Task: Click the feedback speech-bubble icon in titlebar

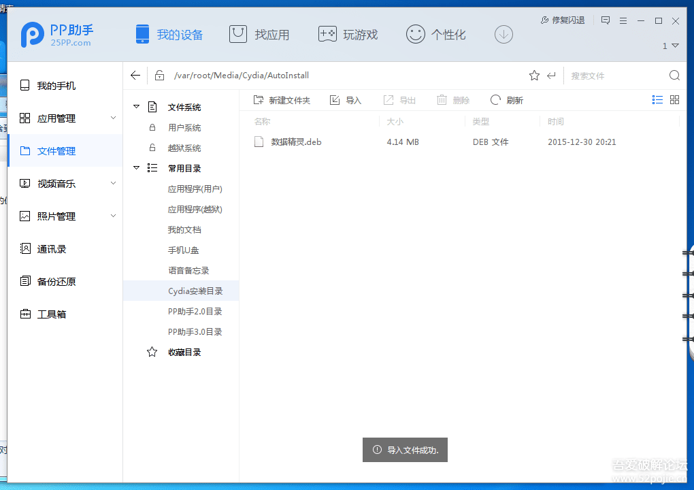Action: point(606,20)
